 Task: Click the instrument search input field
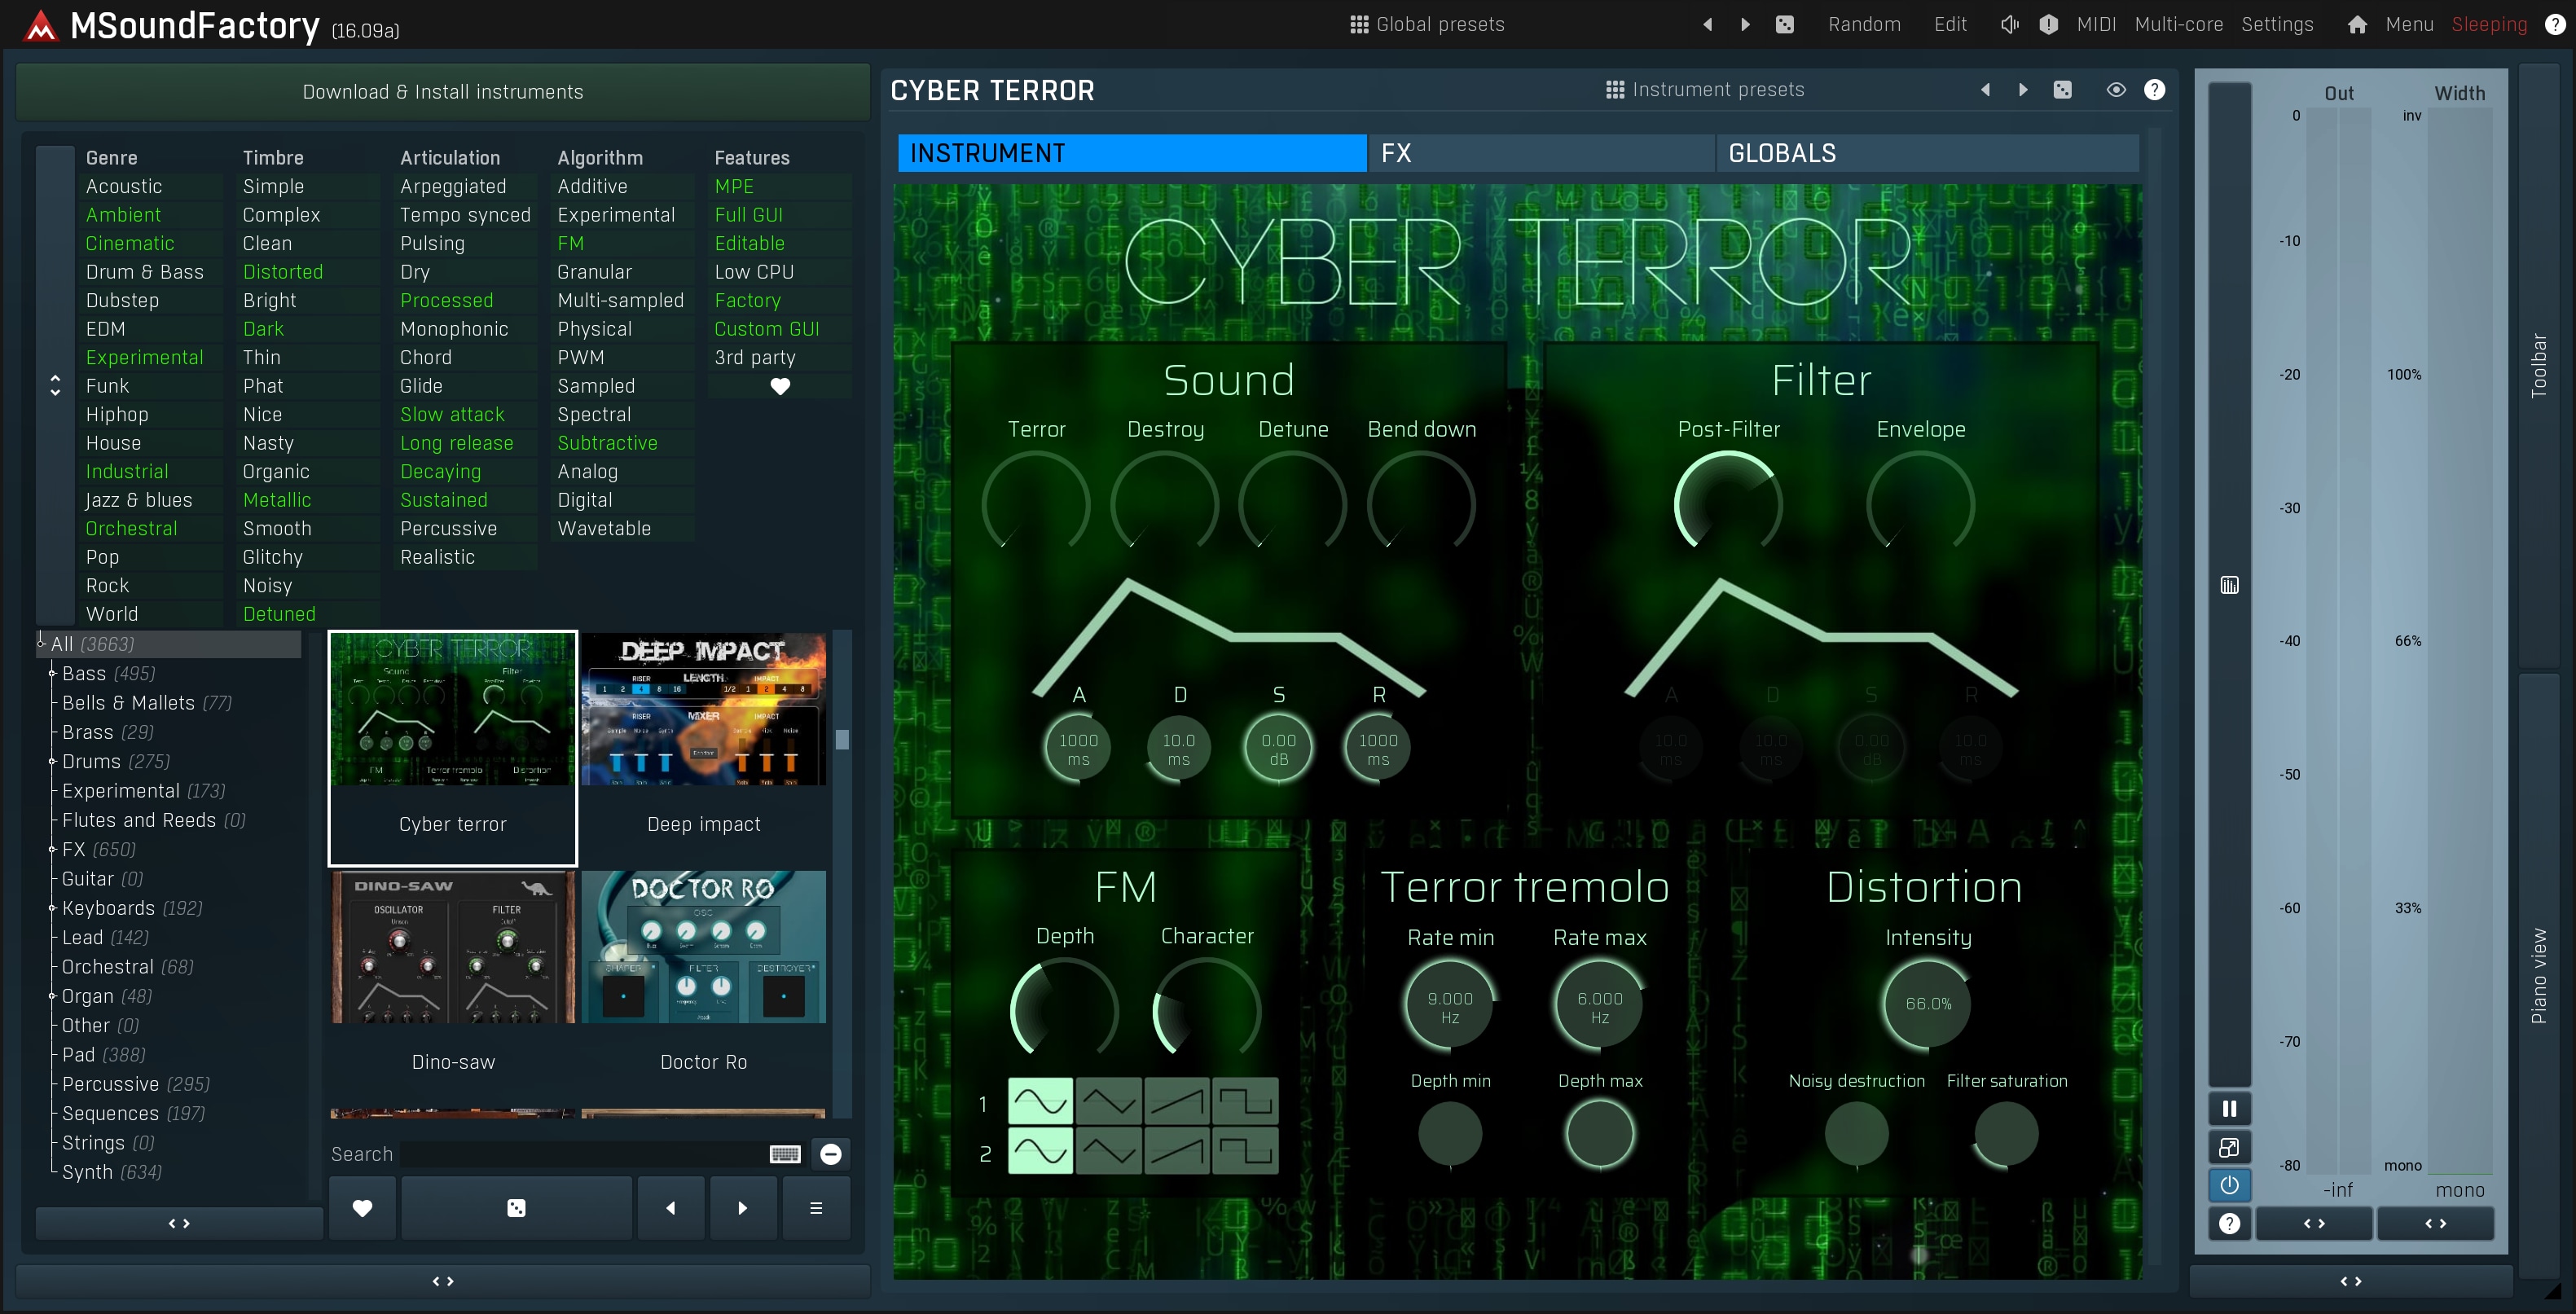584,1154
